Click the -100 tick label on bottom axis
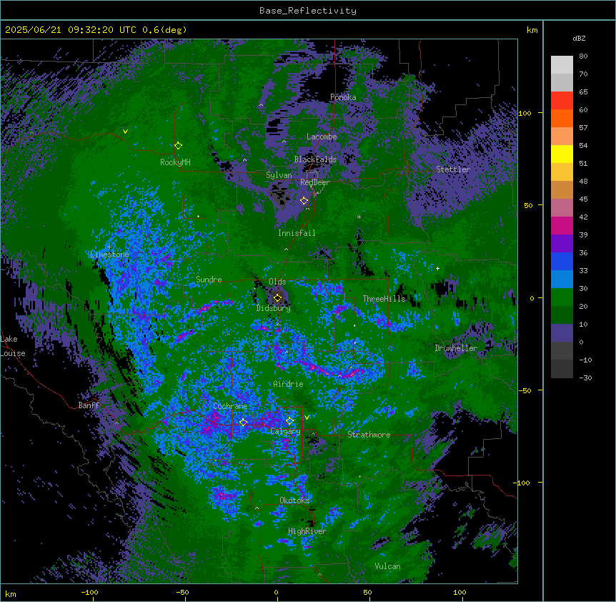 tap(89, 592)
